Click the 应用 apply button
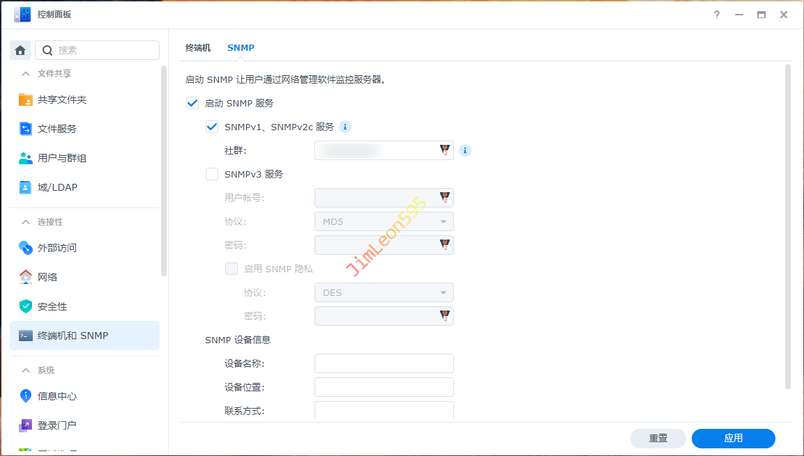This screenshot has width=804, height=456. pos(733,438)
